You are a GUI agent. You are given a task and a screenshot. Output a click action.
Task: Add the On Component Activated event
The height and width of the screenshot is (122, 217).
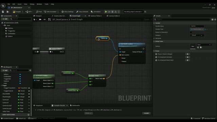coord(188,57)
